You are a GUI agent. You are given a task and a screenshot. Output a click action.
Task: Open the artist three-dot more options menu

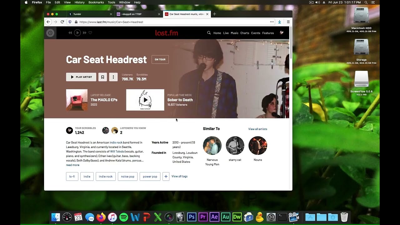(113, 77)
